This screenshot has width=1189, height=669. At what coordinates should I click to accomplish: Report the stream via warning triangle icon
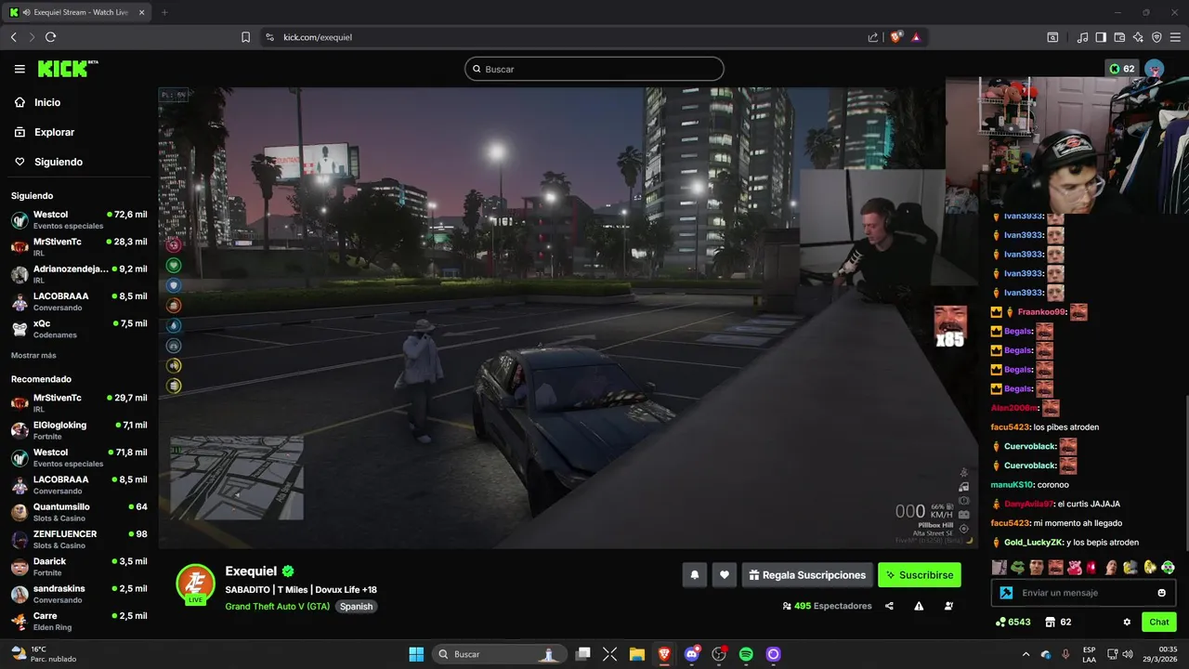(919, 606)
